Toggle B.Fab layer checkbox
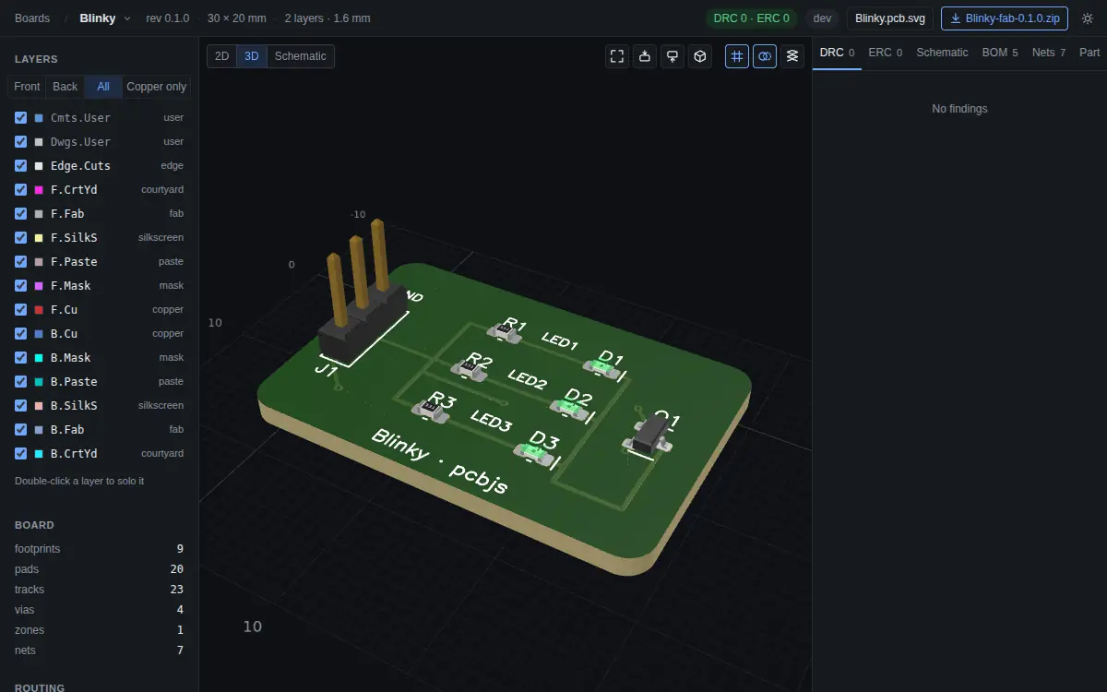1107x692 pixels. click(x=21, y=429)
